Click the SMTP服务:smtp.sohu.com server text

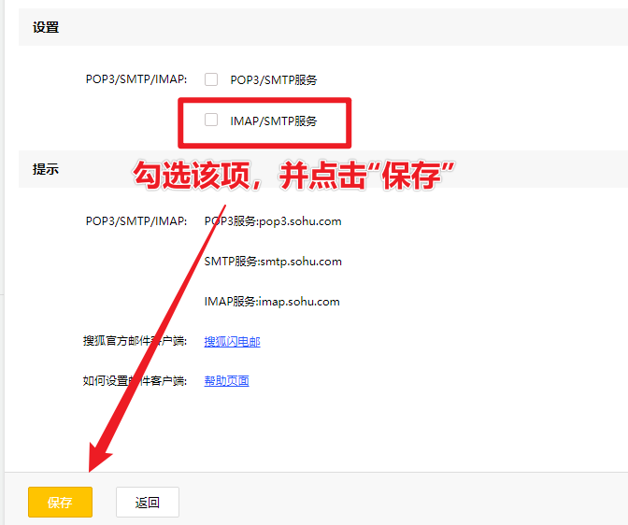[272, 262]
